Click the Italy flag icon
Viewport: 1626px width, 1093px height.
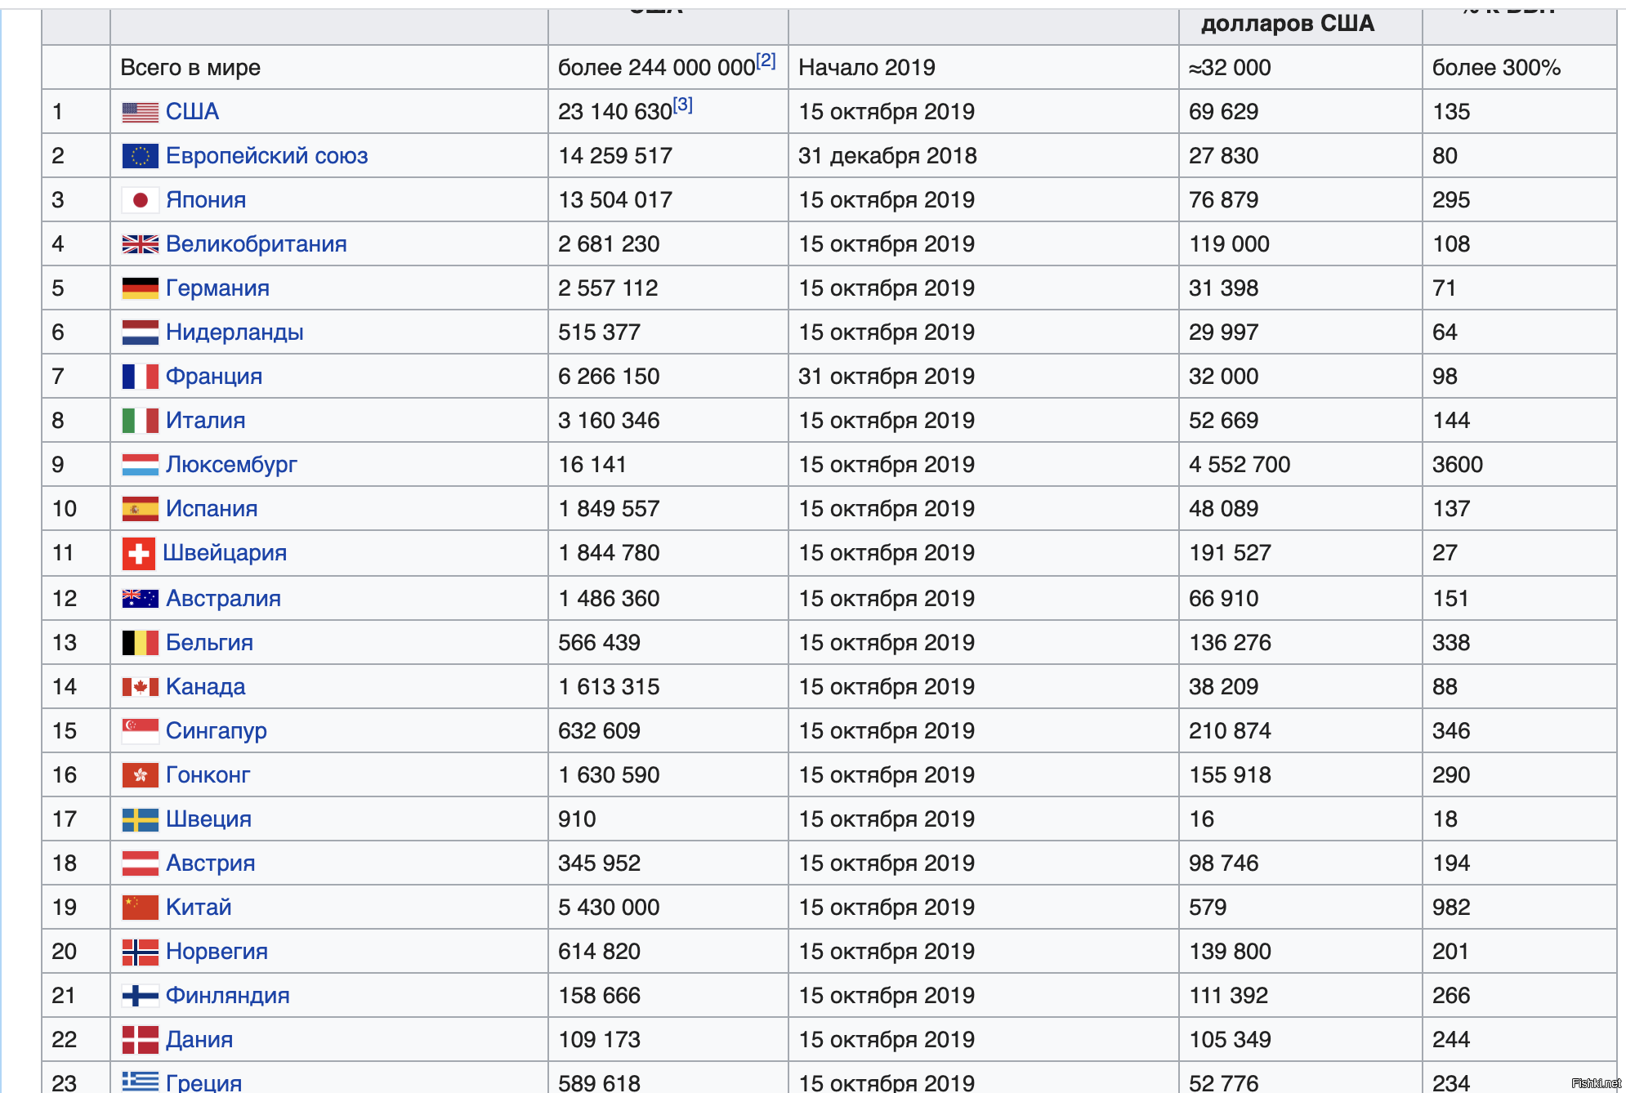(140, 421)
